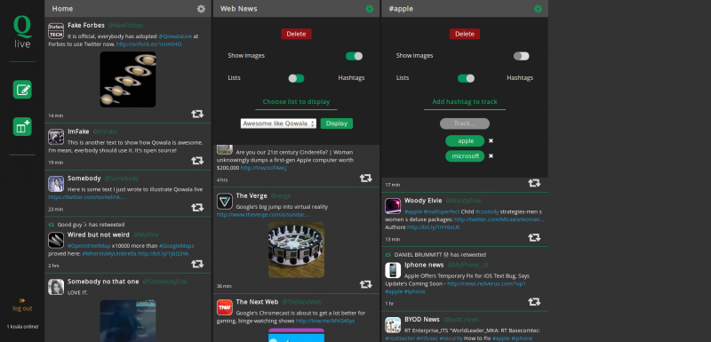The width and height of the screenshot is (711, 342).
Task: Open Home column settings gear
Action: point(201,9)
